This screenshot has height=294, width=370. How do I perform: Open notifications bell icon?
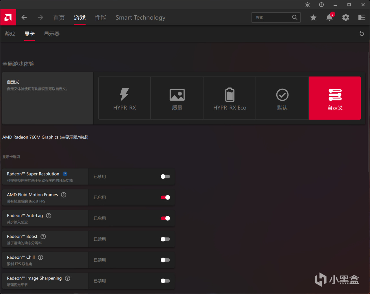[x=330, y=17]
